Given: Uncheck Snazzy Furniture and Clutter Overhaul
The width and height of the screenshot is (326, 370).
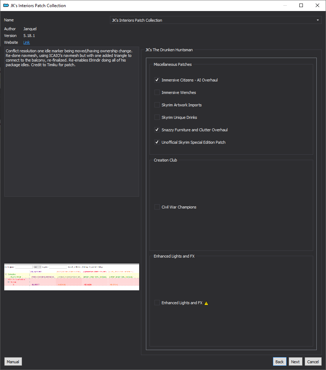Looking at the screenshot, I should pyautogui.click(x=157, y=130).
